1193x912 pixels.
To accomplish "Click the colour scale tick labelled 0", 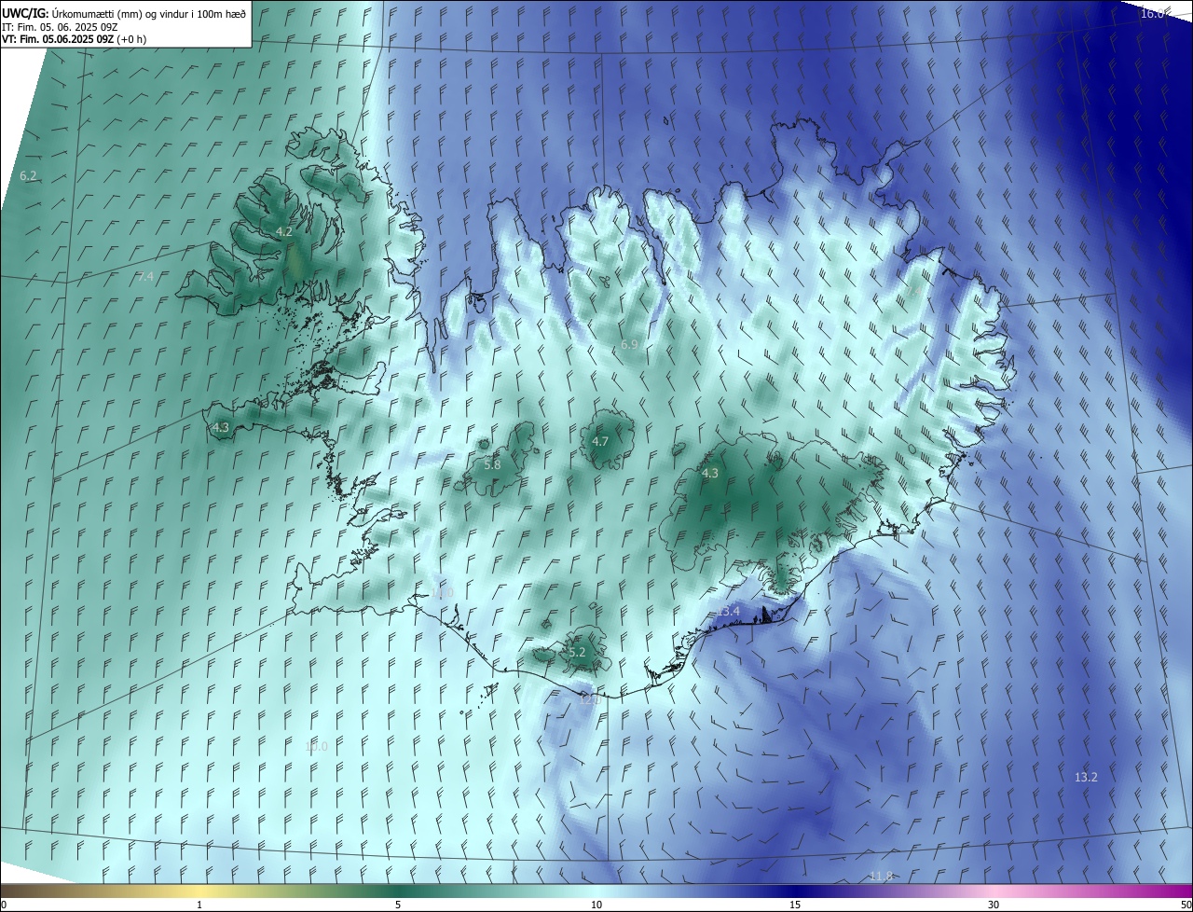I will pyautogui.click(x=3, y=905).
